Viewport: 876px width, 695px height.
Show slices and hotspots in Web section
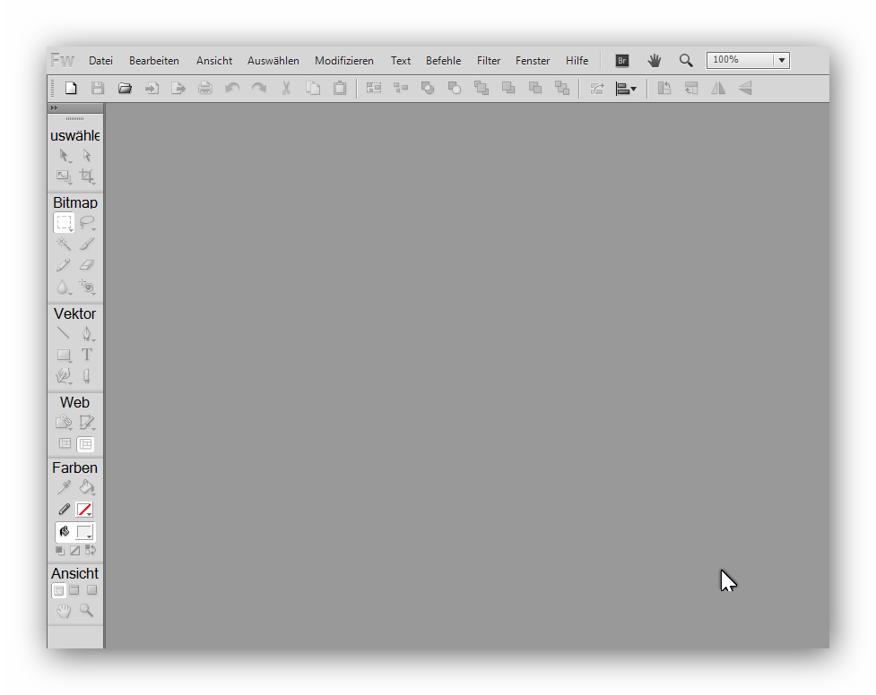click(x=85, y=444)
